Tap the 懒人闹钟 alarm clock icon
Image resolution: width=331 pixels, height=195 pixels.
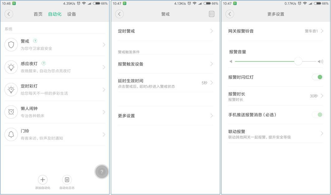click(11, 112)
